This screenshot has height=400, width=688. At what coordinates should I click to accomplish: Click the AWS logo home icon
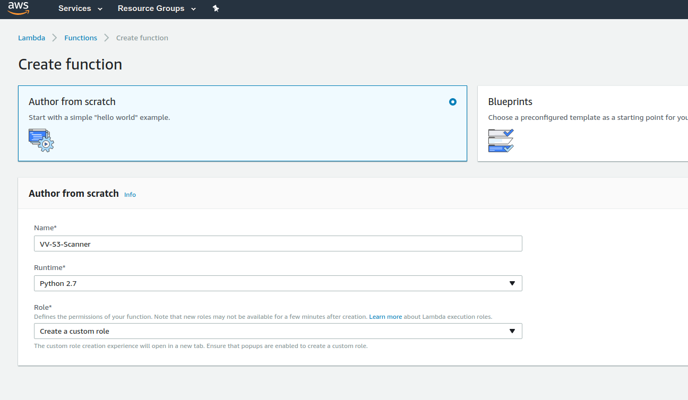(x=19, y=8)
